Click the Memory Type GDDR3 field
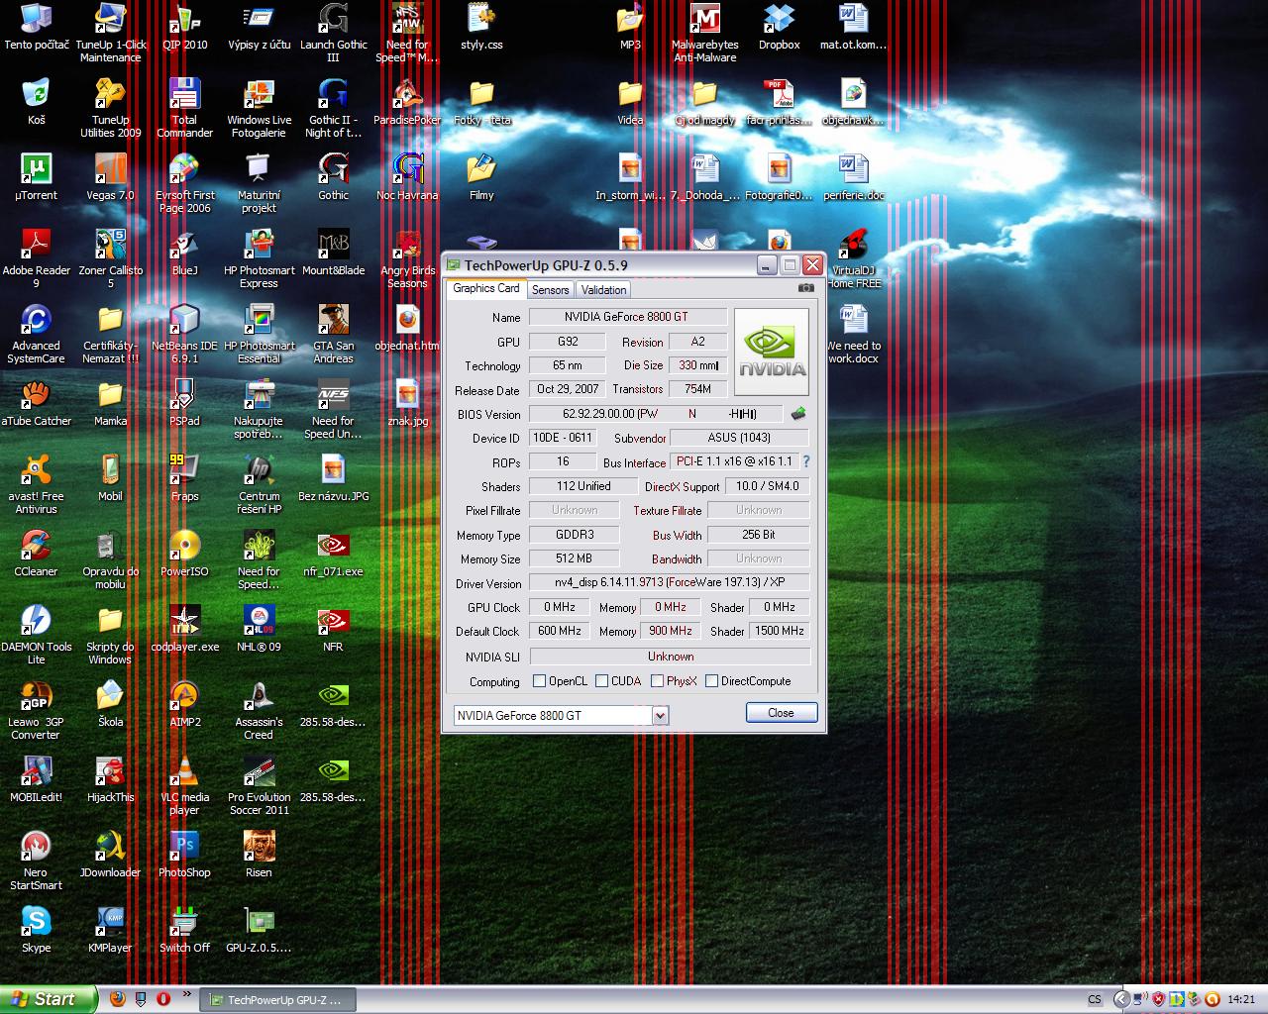Viewport: 1268px width, 1014px height. (575, 535)
